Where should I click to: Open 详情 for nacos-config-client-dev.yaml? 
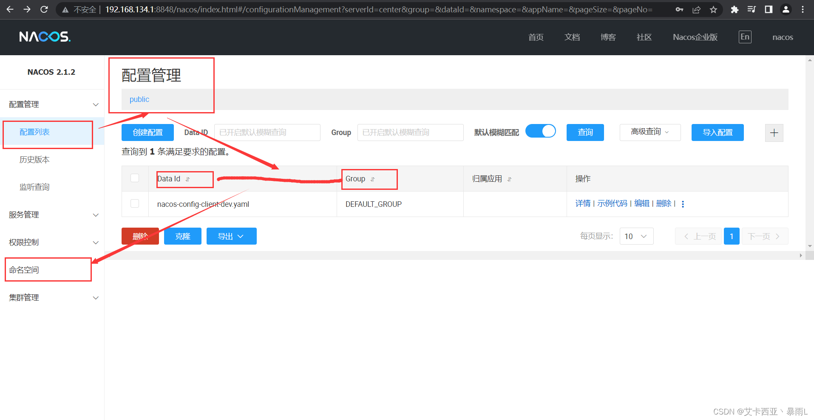pos(583,204)
